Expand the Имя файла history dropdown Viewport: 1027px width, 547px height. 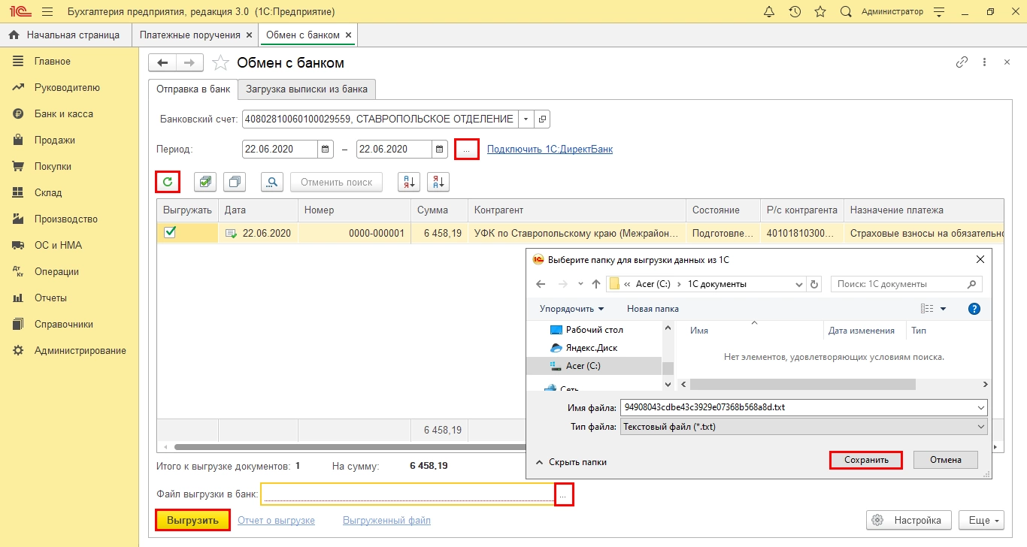tap(980, 407)
